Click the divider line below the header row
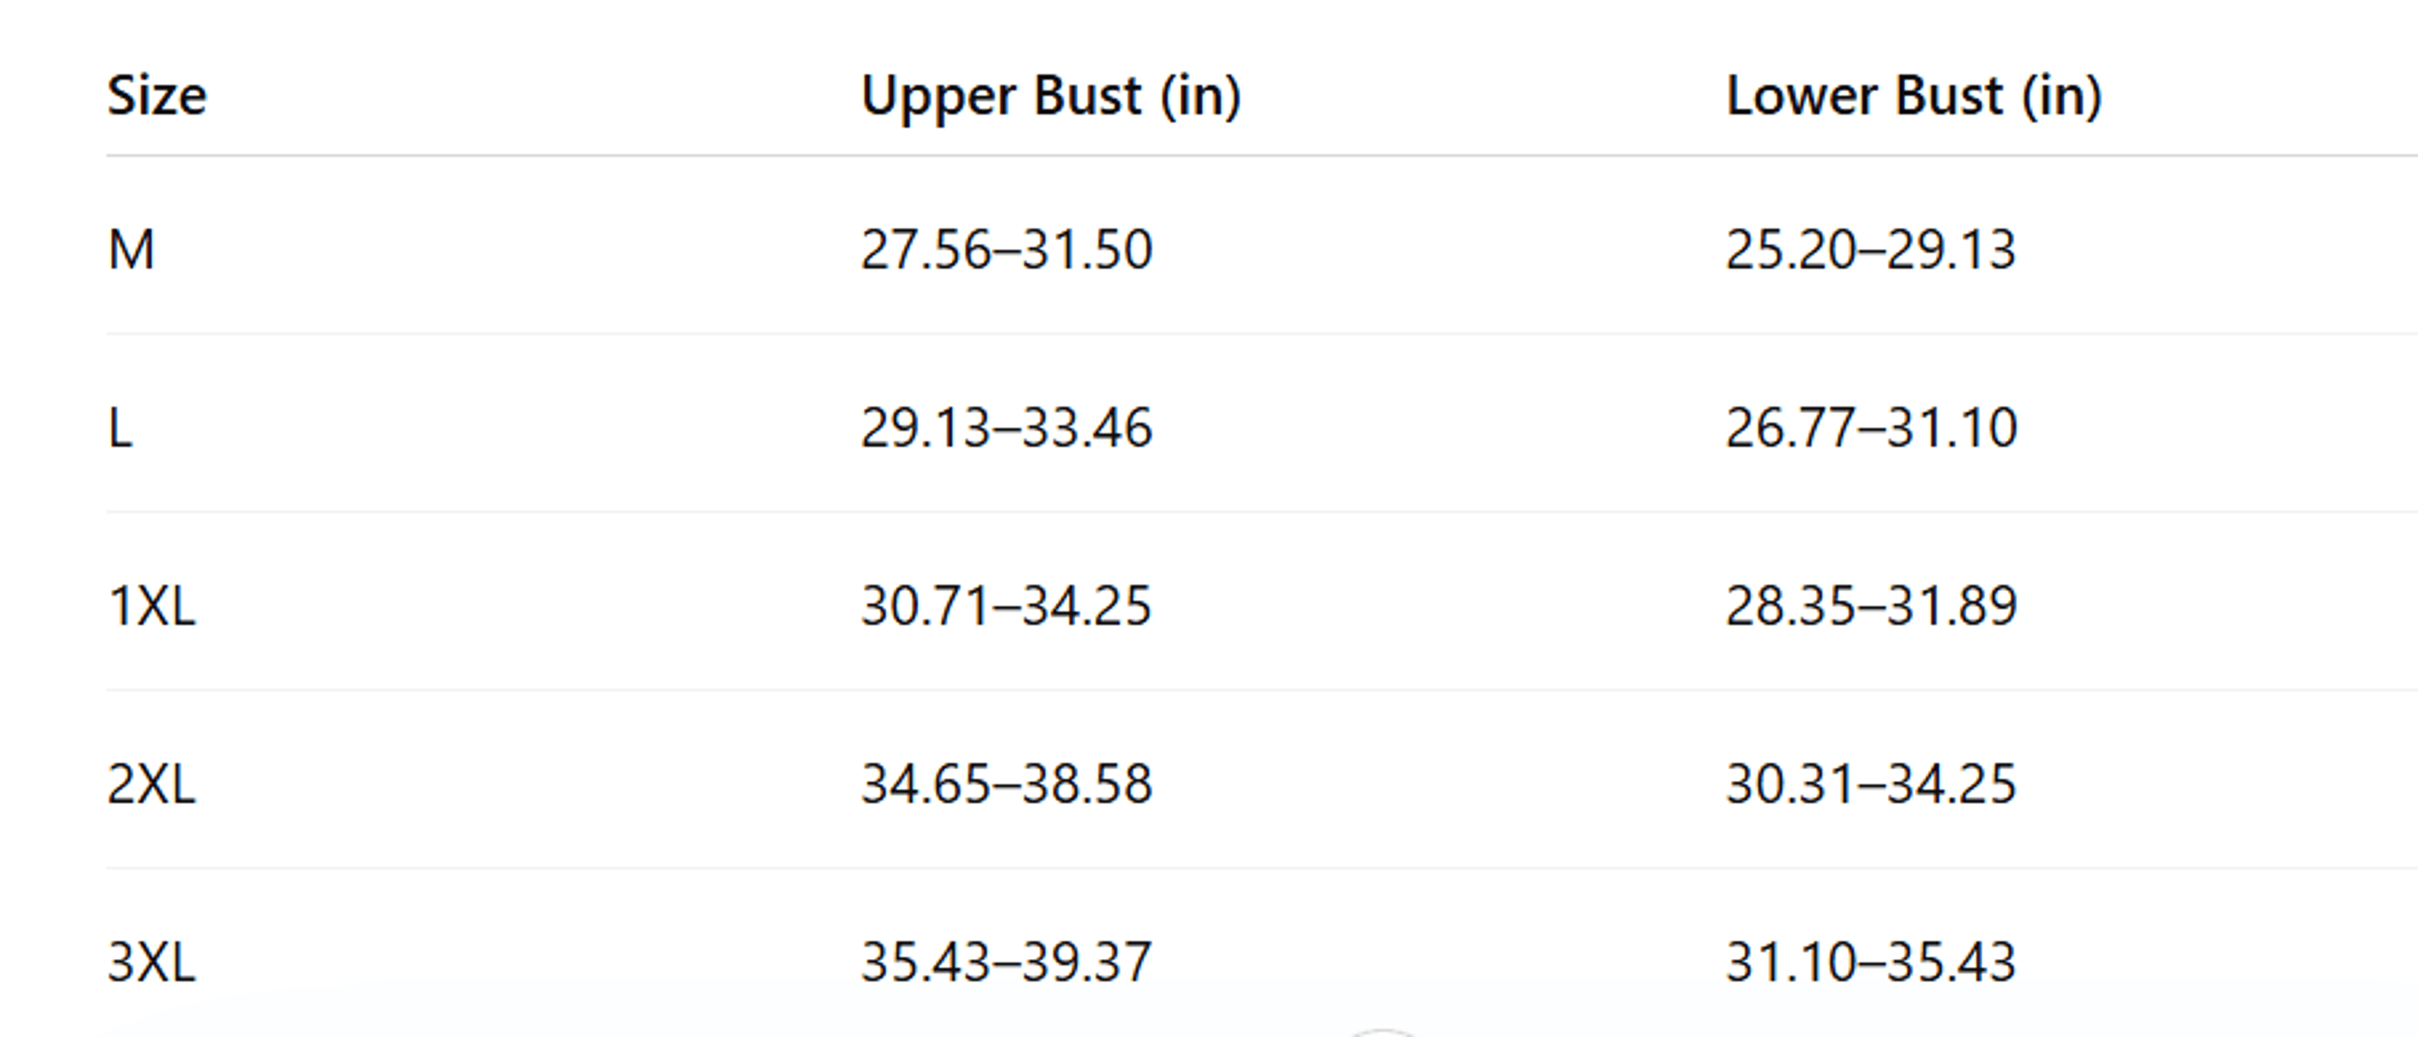This screenshot has height=1037, width=2418. (x=1261, y=156)
